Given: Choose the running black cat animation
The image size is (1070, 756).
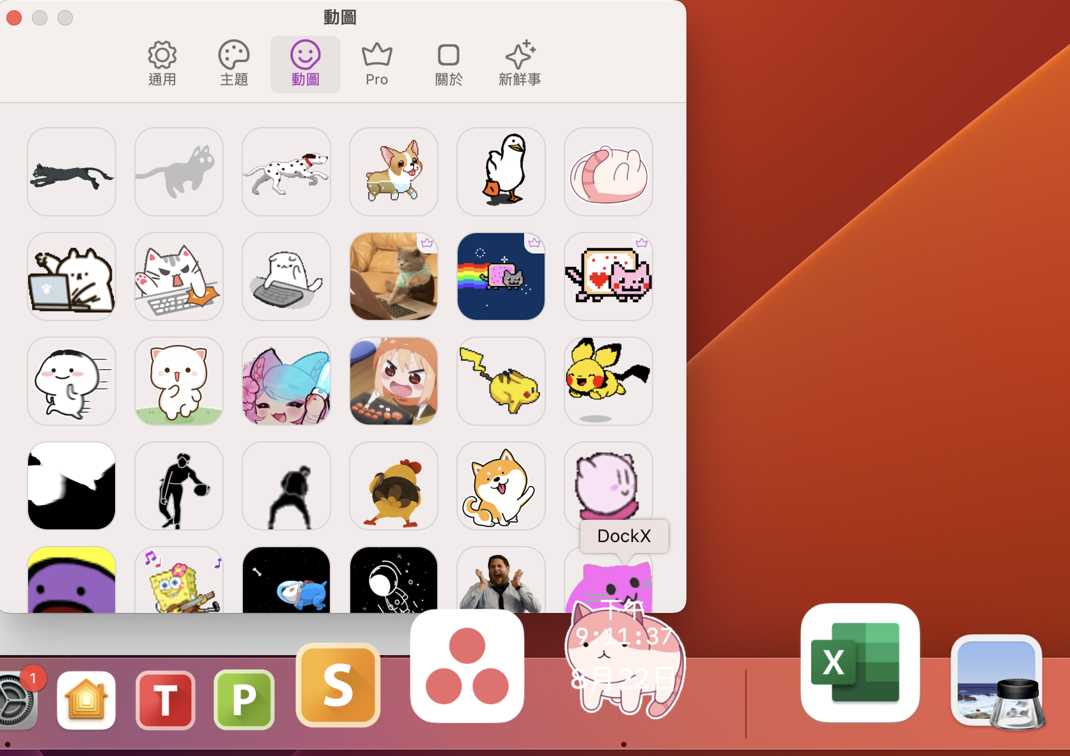Looking at the screenshot, I should tap(72, 172).
